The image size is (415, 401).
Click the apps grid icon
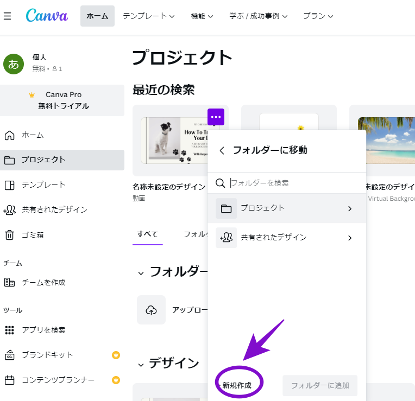point(10,330)
